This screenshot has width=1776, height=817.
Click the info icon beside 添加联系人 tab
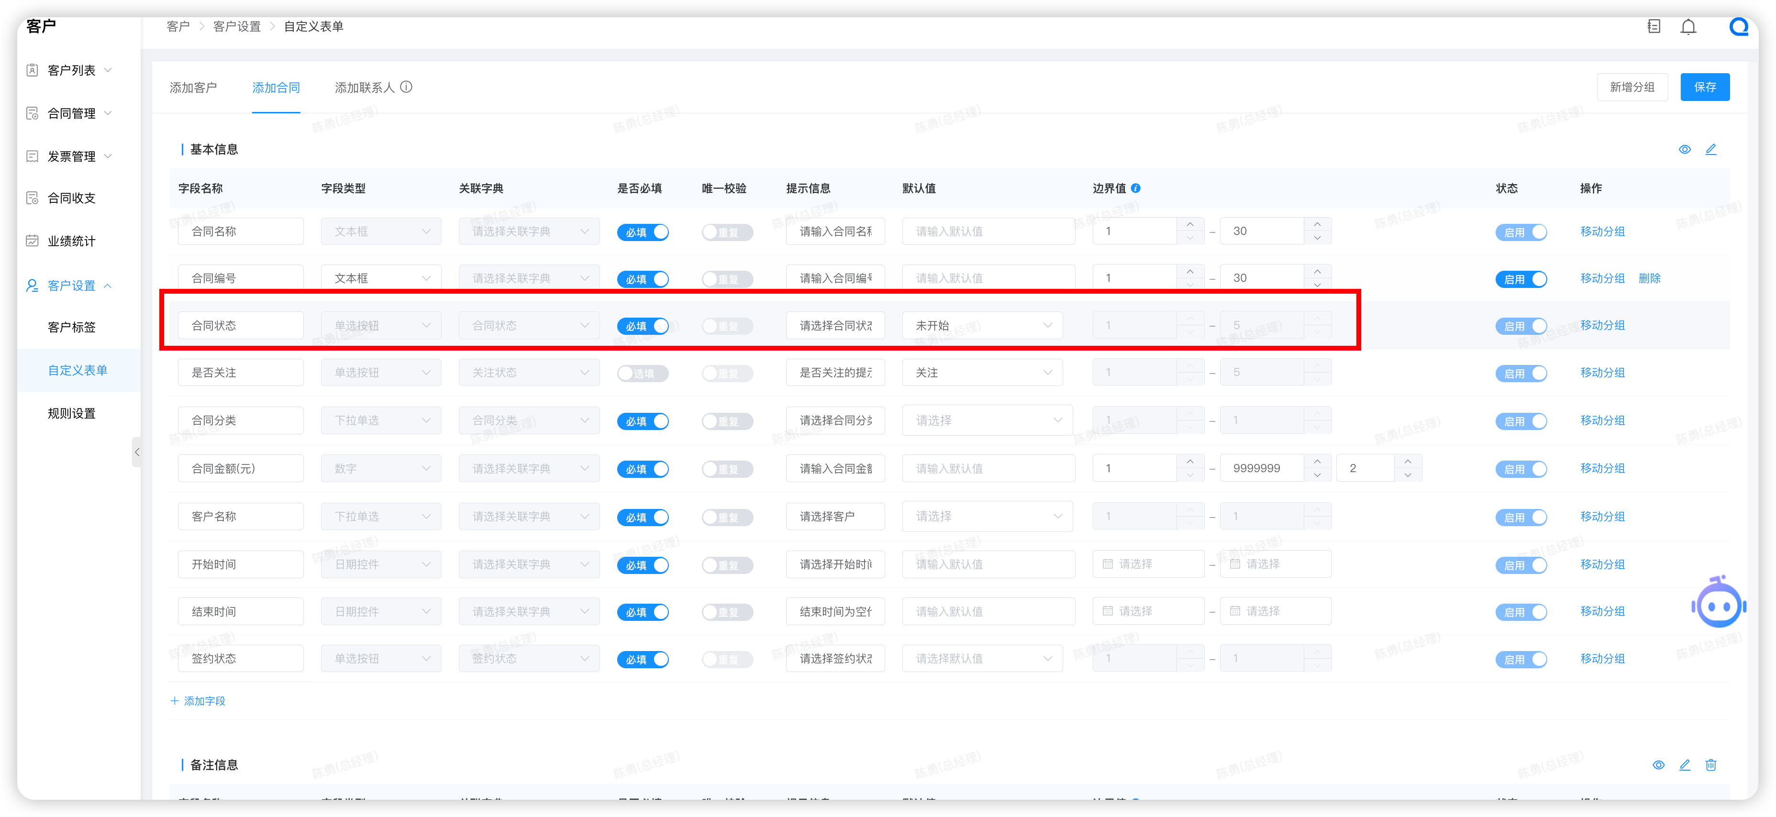point(406,87)
